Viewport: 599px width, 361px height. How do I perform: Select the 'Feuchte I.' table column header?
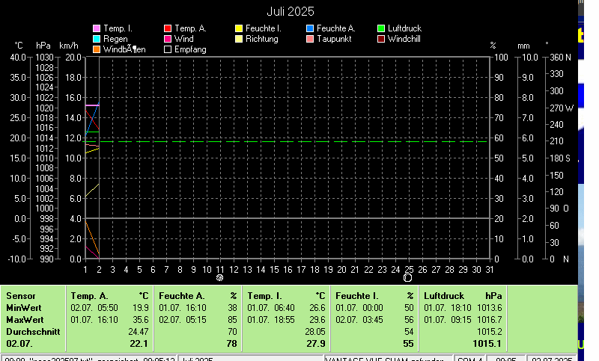(357, 296)
